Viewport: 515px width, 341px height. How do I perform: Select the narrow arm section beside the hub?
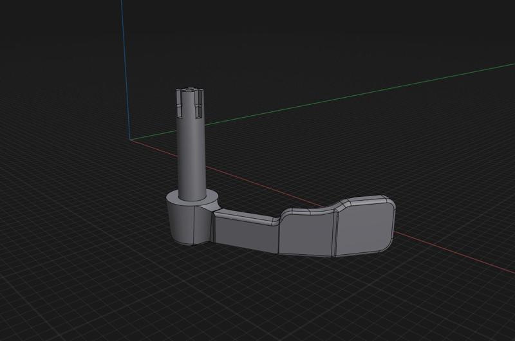coord(246,232)
